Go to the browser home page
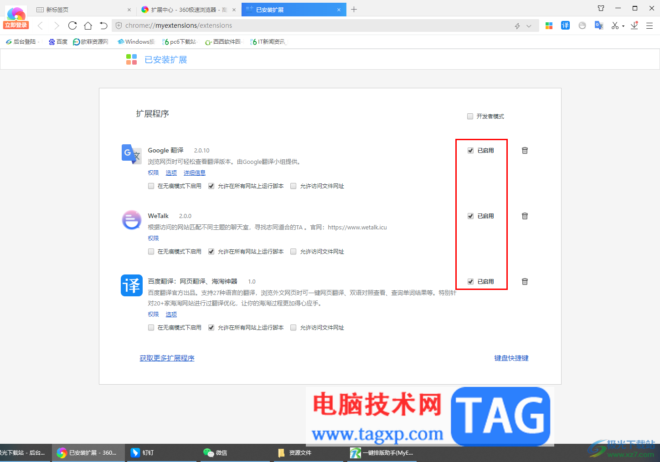Screen dimensions: 660x462 88,25
